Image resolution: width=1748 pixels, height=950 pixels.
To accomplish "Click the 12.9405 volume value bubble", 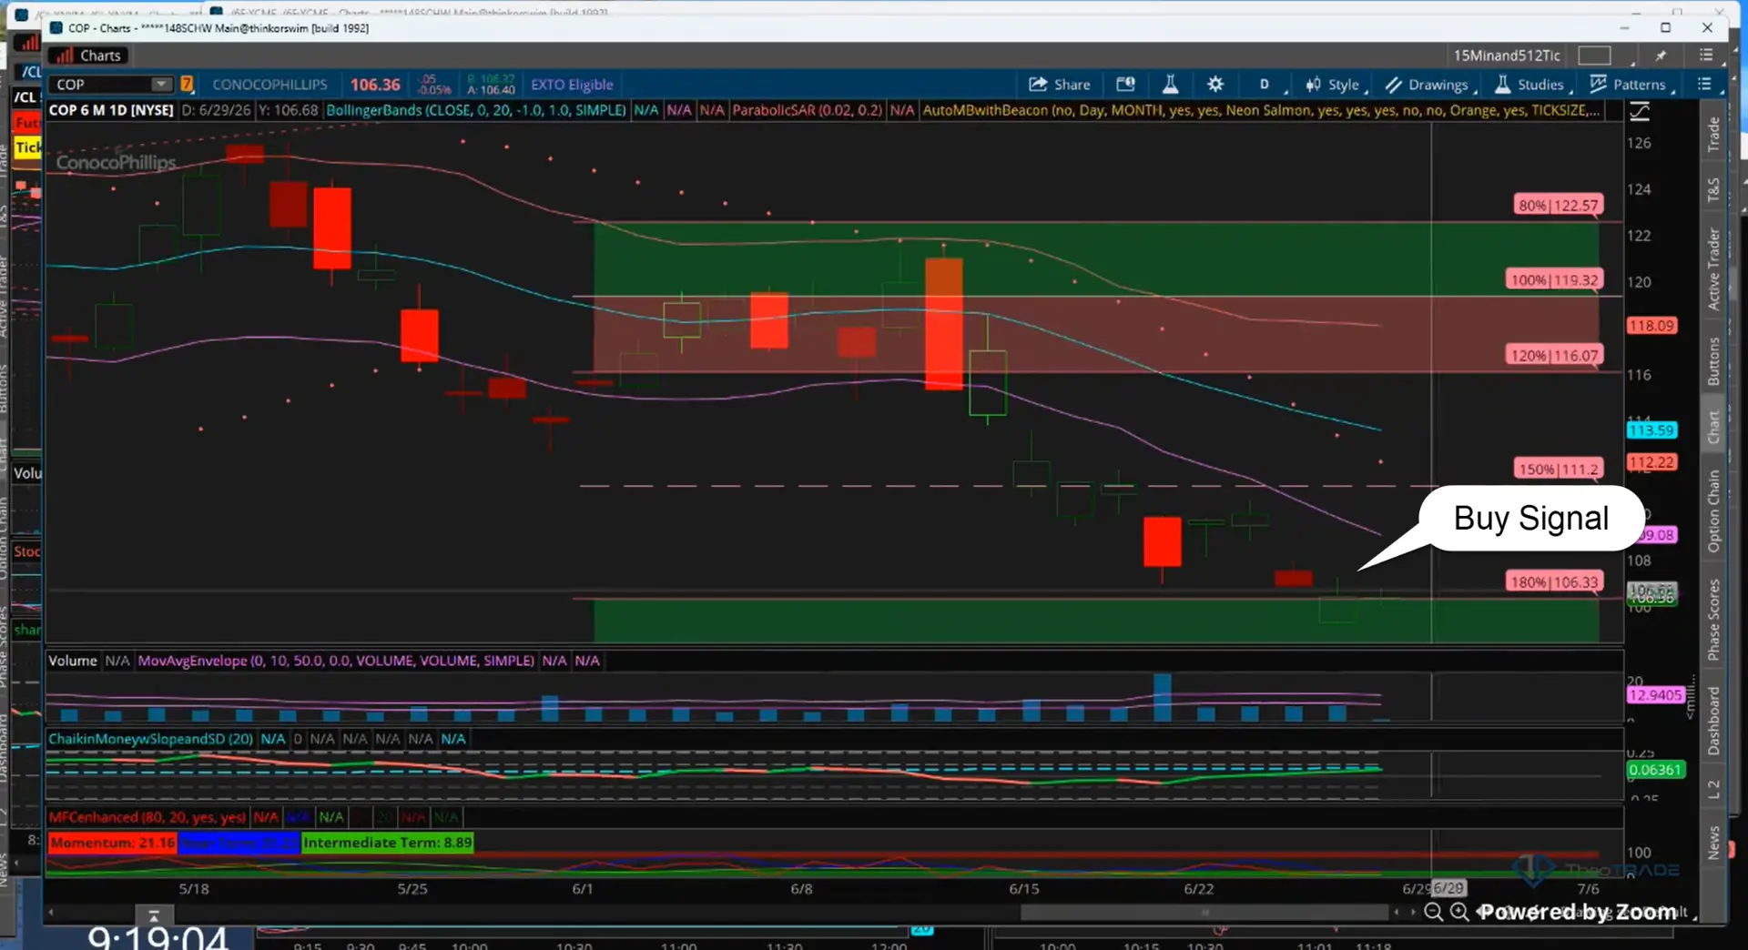I will pos(1655,694).
